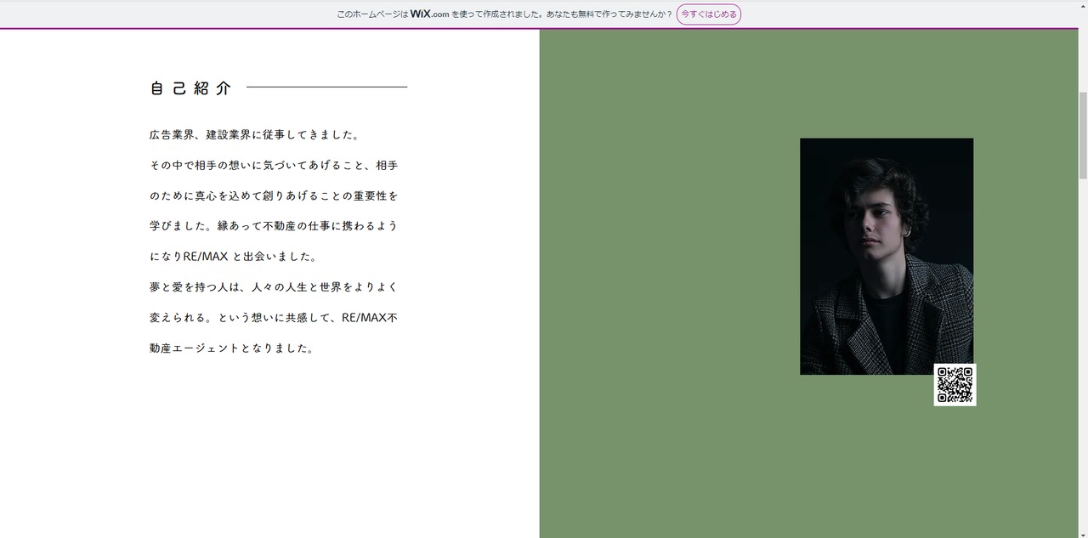Screen dimensions: 1088x538
Task: Click the line beginning 変えられる。という想いに
Action: click(x=274, y=318)
